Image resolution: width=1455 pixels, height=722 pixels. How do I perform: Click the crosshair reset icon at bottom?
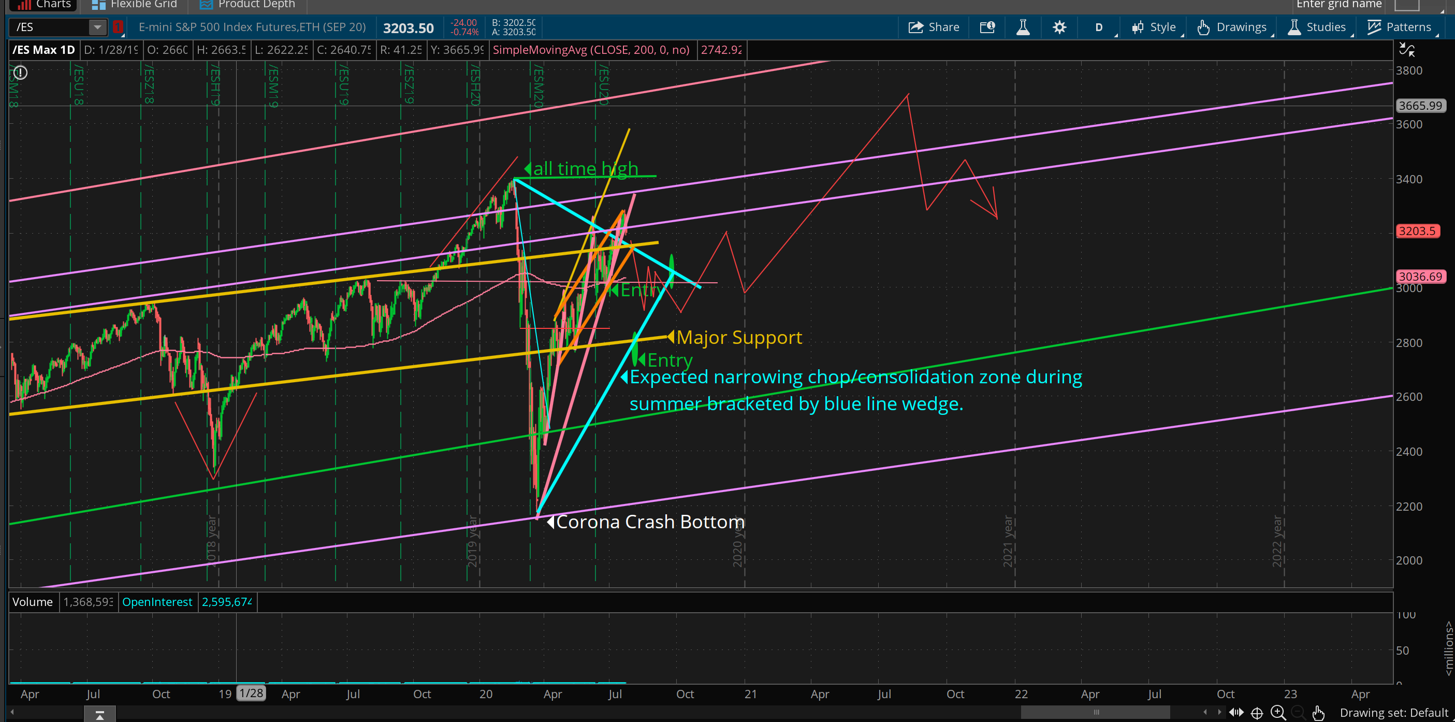1257,713
